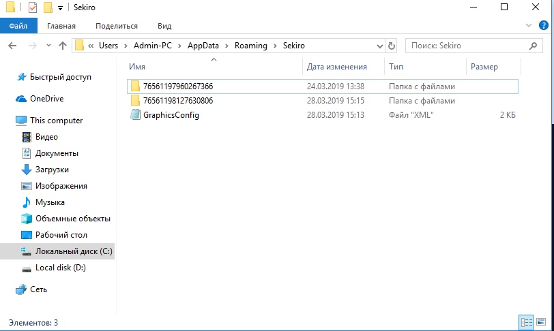The height and width of the screenshot is (331, 554).
Task: Select the Вид ribbon tab
Action: 164,26
